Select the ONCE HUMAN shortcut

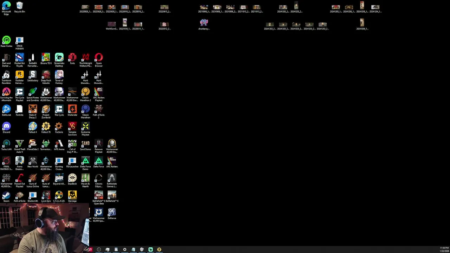[20, 43]
